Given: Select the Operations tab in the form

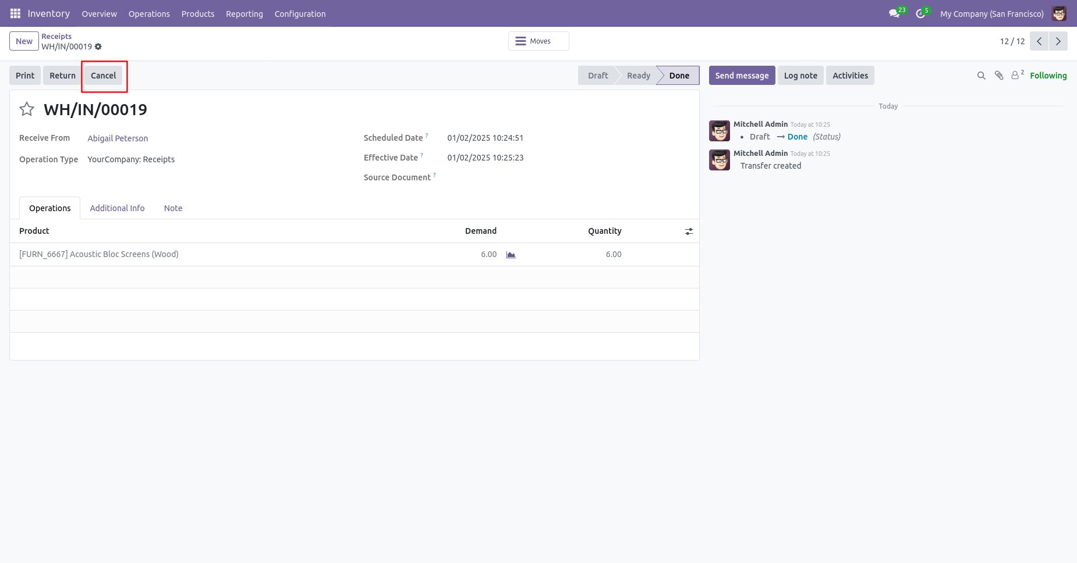Looking at the screenshot, I should (50, 208).
